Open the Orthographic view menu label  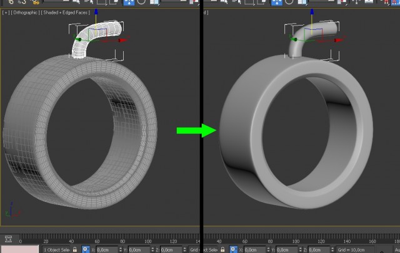25,12
